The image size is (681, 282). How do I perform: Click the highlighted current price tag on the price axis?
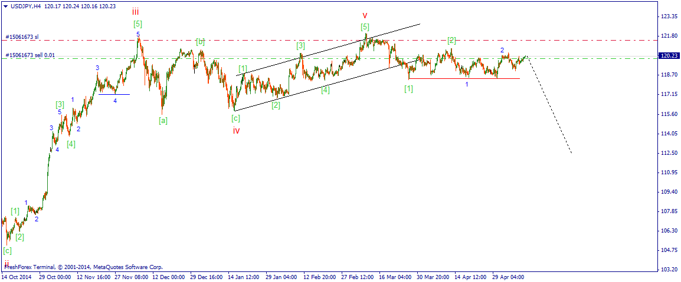669,55
